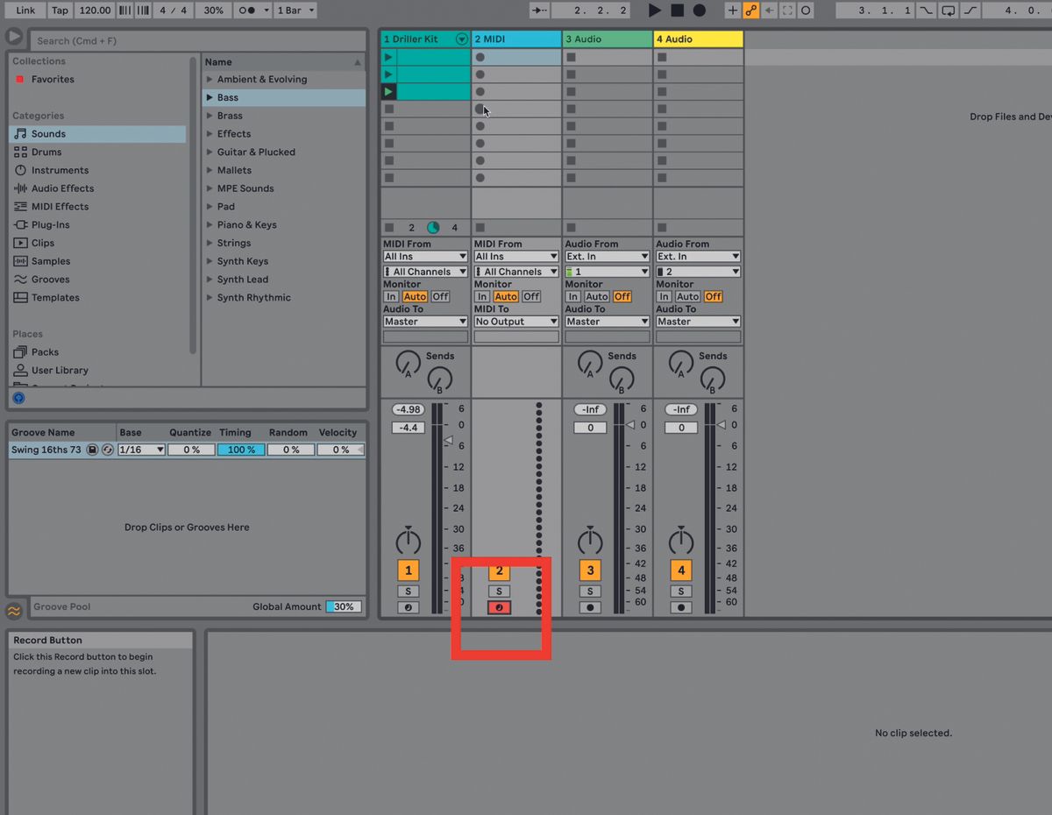Click record button in first 2 MIDI slot
The image size is (1052, 815).
point(480,57)
